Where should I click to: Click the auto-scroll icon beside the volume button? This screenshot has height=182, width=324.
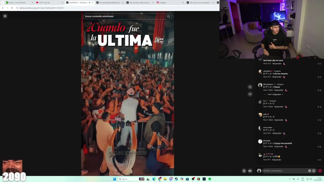point(244,171)
